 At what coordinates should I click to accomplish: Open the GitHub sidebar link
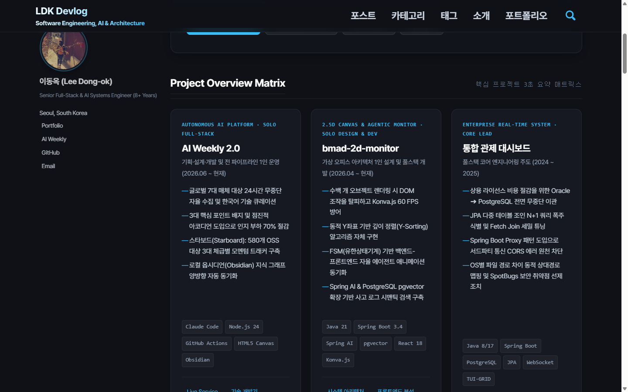(x=51, y=152)
